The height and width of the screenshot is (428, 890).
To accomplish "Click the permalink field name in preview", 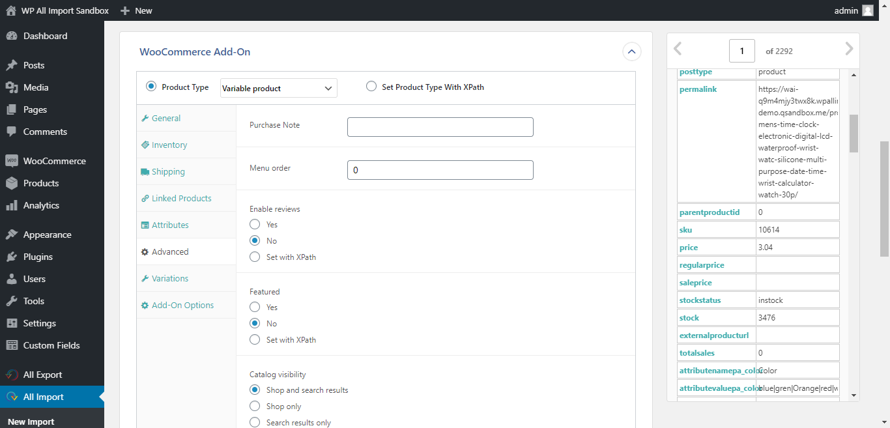I will pos(698,89).
